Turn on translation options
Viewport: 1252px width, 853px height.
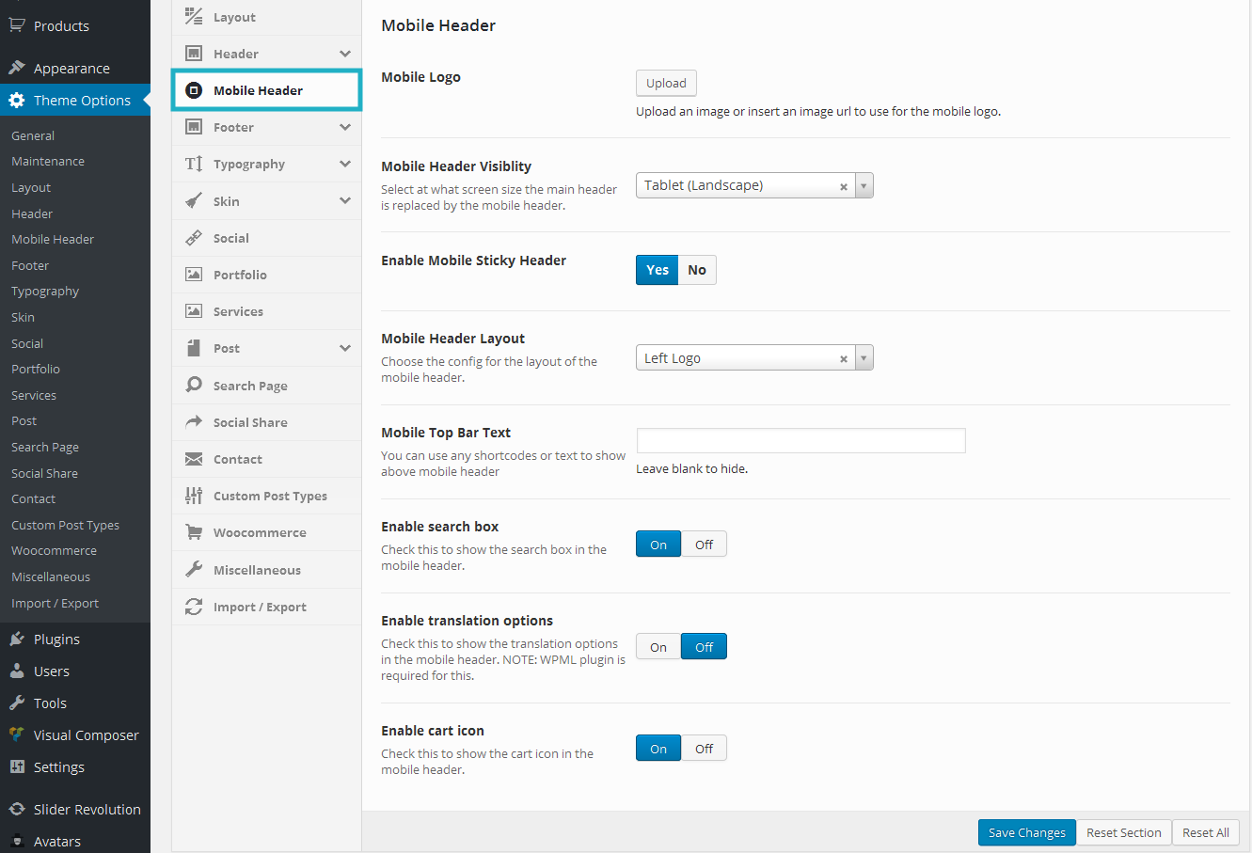coord(658,647)
